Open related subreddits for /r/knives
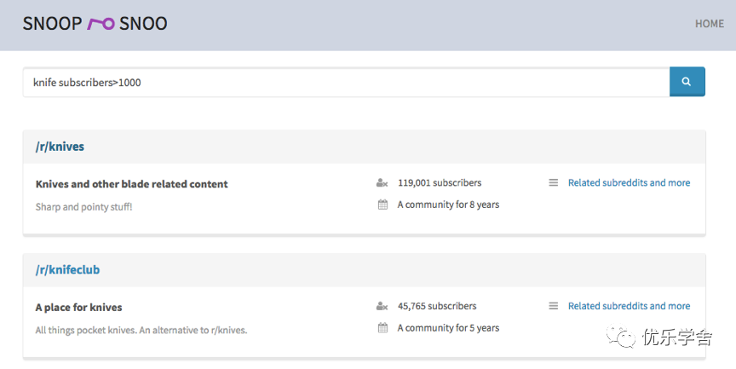This screenshot has width=736, height=369. [629, 182]
